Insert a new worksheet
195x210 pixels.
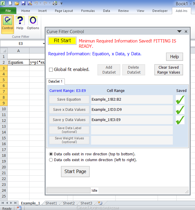pyautogui.click(x=100, y=203)
